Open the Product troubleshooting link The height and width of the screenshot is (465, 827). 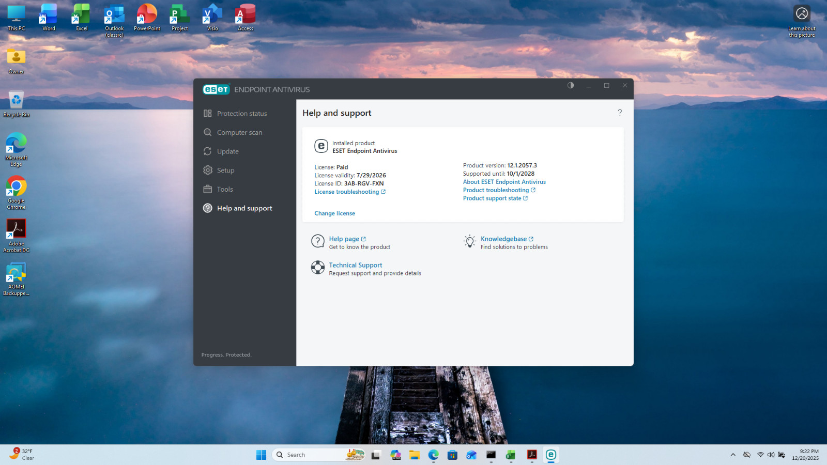(x=499, y=190)
